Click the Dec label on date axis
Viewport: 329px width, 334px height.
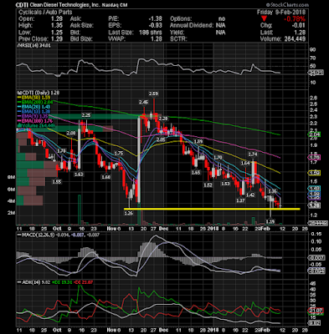tap(164, 229)
